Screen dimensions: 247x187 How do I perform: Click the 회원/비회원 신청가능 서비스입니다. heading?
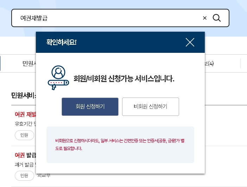click(124, 79)
